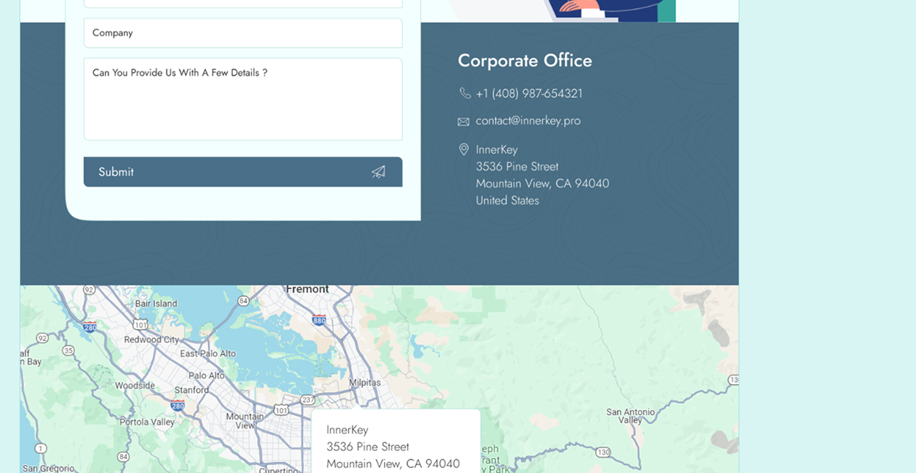This screenshot has height=473, width=916.
Task: Focus the Company input field
Action: (x=243, y=33)
